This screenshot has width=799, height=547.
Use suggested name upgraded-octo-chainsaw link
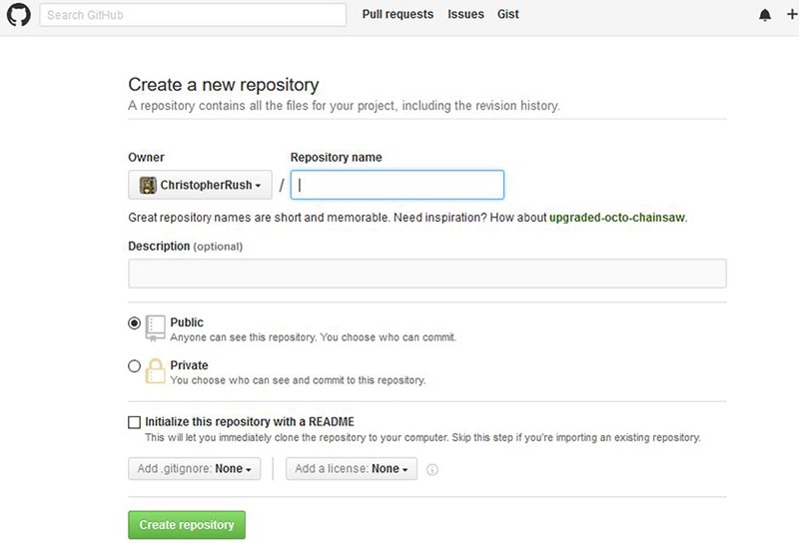pyautogui.click(x=617, y=218)
